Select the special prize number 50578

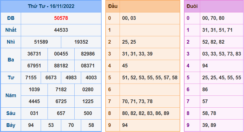click(61, 18)
